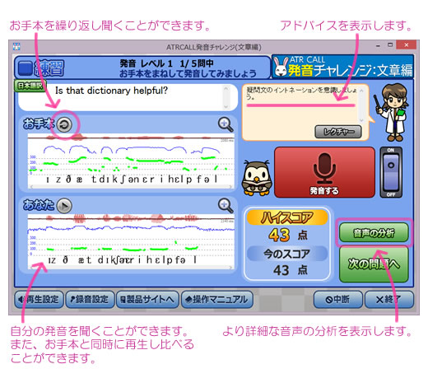Viewport: 428px width, 378px height.
Task: Visit 製品サイトへ product site
Action: (x=147, y=299)
